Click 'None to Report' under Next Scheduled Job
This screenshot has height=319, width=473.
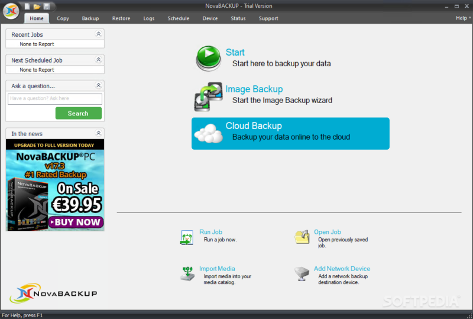tap(37, 70)
